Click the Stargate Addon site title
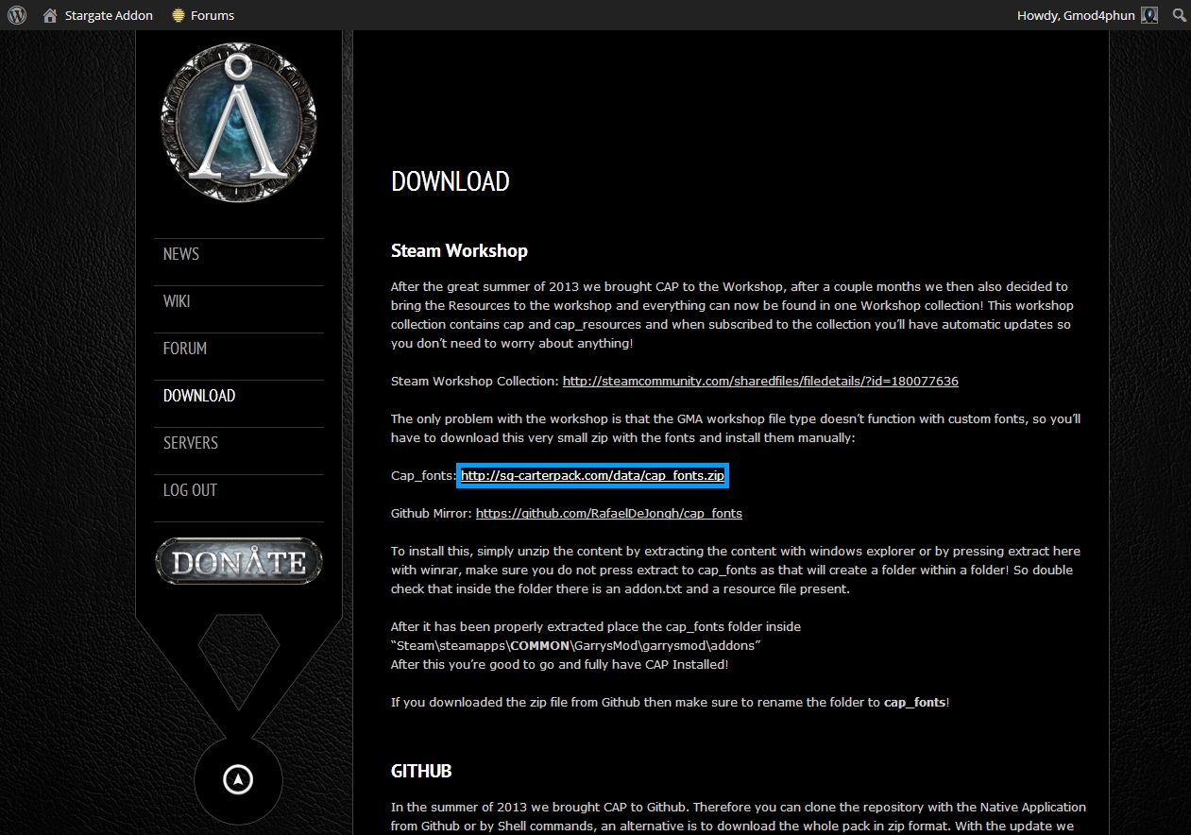 pos(109,15)
